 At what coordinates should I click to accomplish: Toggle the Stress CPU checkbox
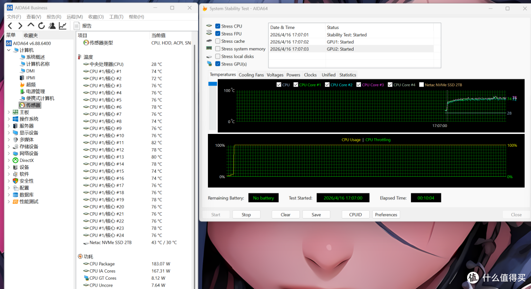click(x=218, y=26)
